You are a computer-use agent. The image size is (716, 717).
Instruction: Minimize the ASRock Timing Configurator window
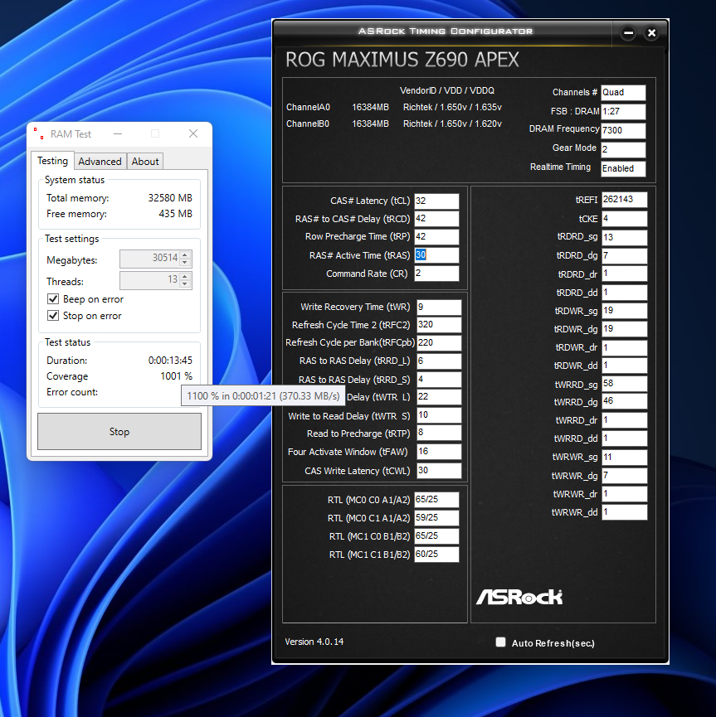click(x=628, y=33)
